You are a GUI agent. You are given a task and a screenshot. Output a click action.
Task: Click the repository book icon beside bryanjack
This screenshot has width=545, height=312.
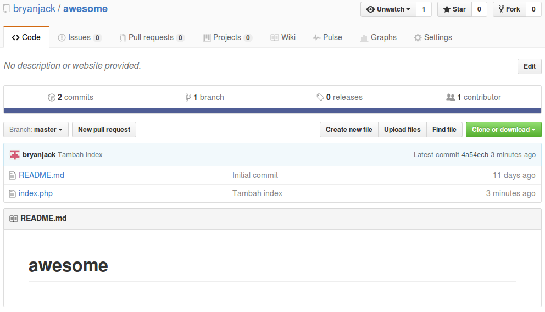point(6,9)
